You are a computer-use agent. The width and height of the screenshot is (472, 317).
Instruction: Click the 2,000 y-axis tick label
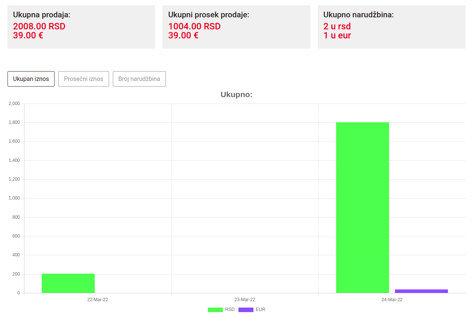pos(14,104)
